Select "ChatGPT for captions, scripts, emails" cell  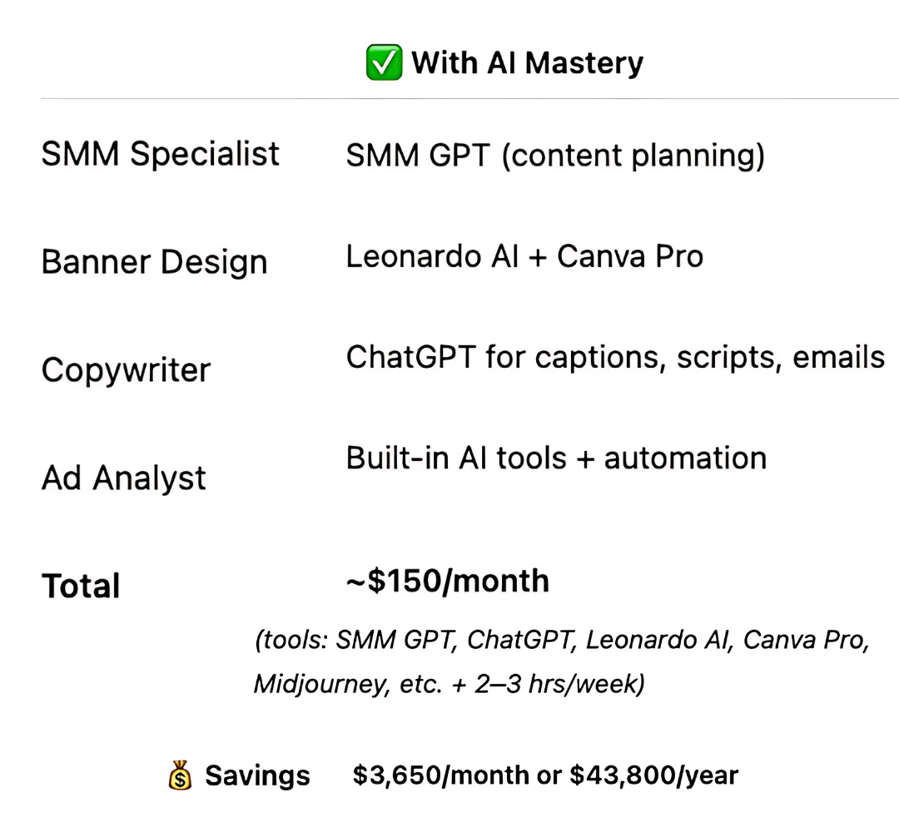tap(615, 357)
